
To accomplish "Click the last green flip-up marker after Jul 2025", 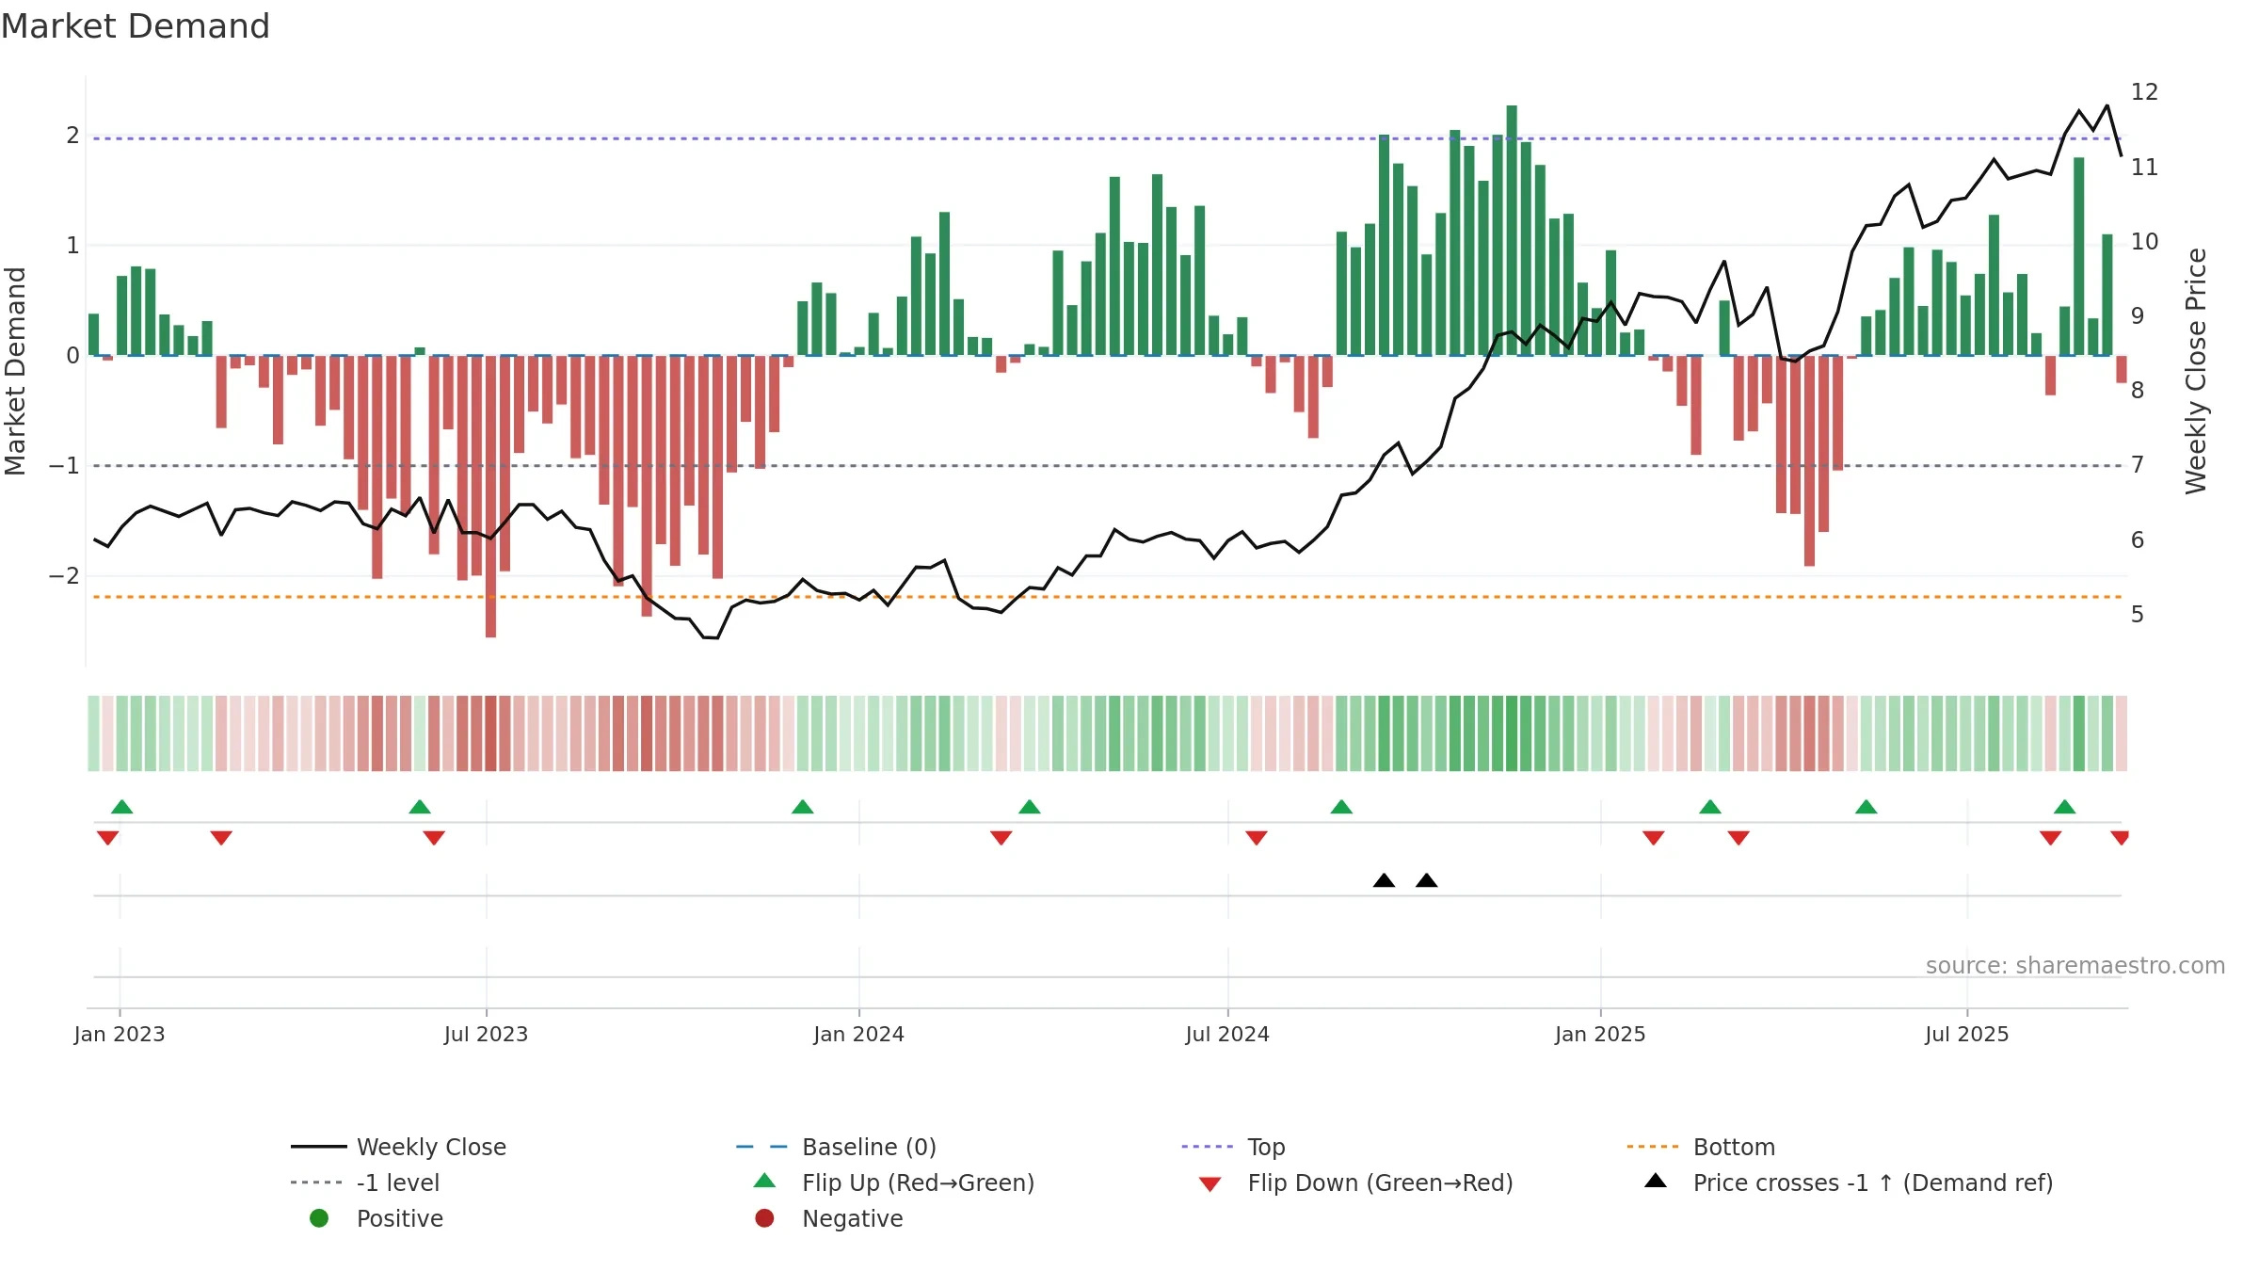I will (x=2065, y=807).
